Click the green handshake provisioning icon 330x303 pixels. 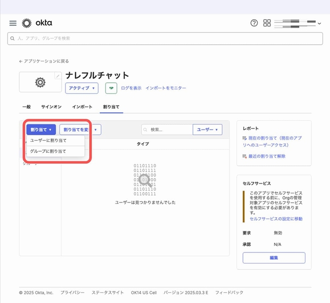[x=111, y=88]
